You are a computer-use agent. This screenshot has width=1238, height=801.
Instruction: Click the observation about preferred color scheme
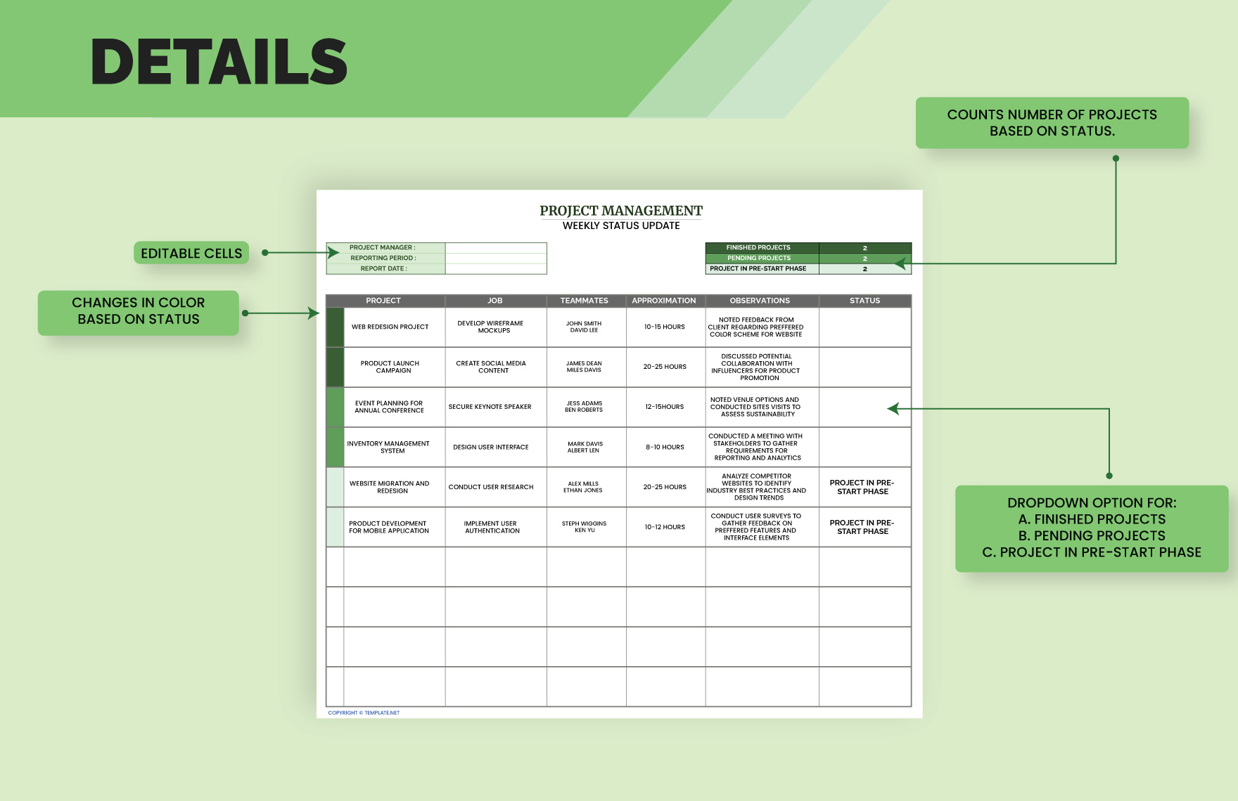pyautogui.click(x=762, y=327)
